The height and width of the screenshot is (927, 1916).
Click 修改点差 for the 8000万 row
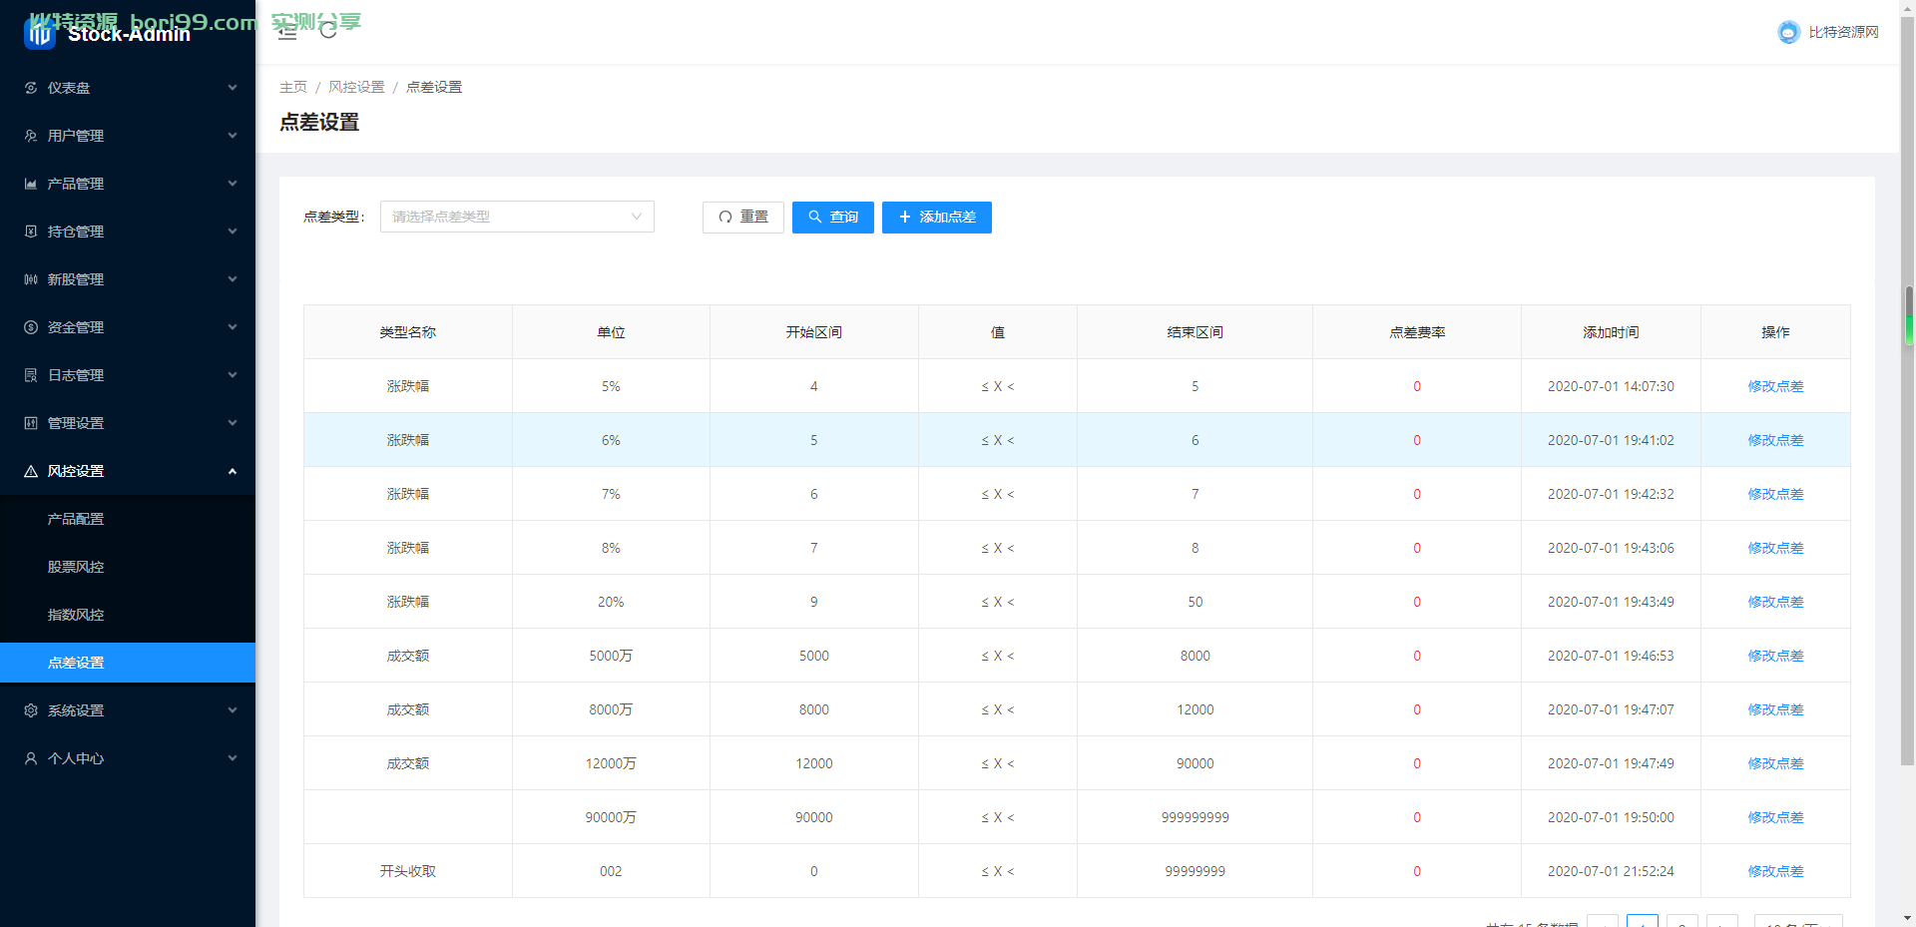click(1775, 709)
